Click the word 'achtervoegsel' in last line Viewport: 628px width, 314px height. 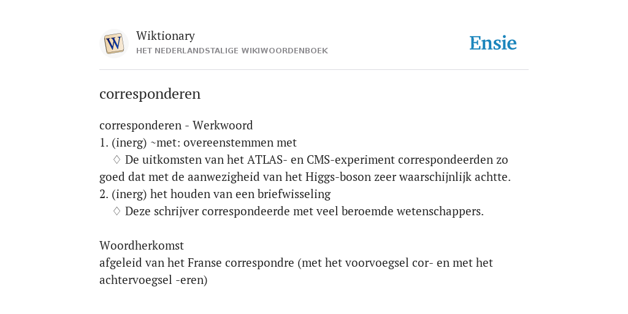[136, 280]
